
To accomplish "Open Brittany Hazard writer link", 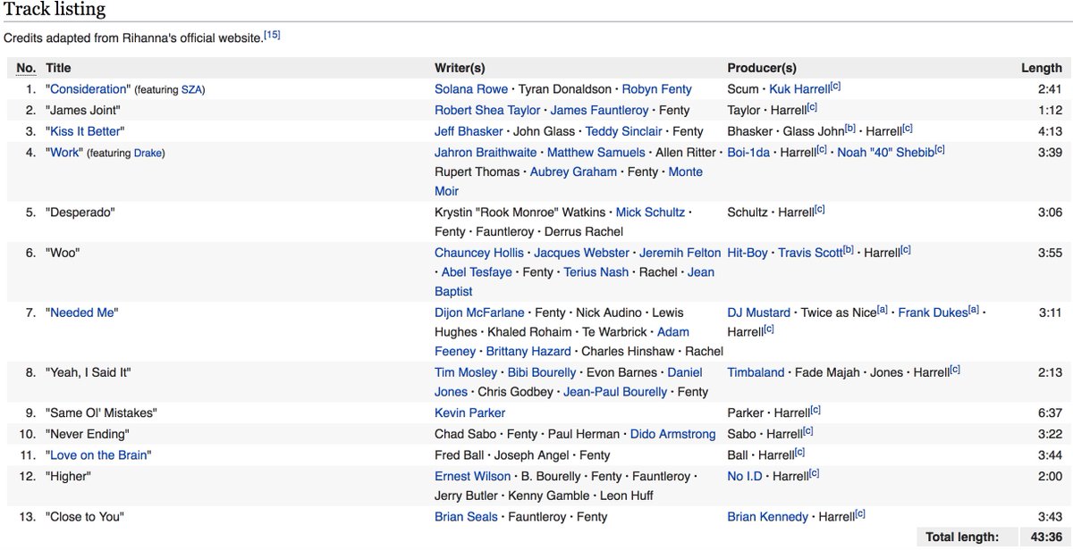I will pos(528,351).
